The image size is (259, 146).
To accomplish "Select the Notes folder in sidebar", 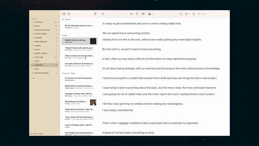I will click(x=45, y=26).
